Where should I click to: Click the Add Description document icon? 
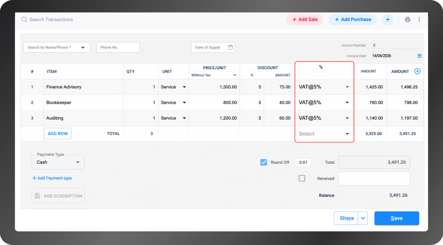(37, 196)
